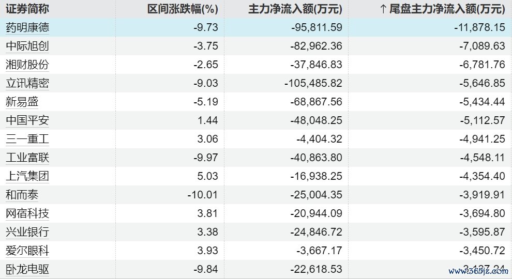Click the 爱尔眼科 stock name
512x279 pixels.
click(27, 251)
